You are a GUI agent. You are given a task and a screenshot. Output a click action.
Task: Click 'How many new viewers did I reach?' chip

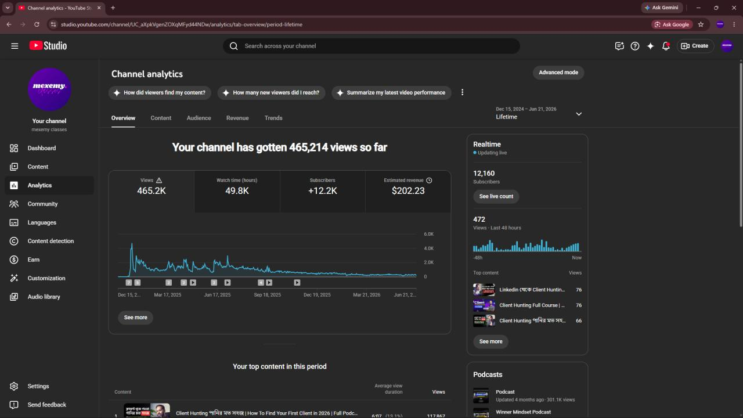coord(270,92)
